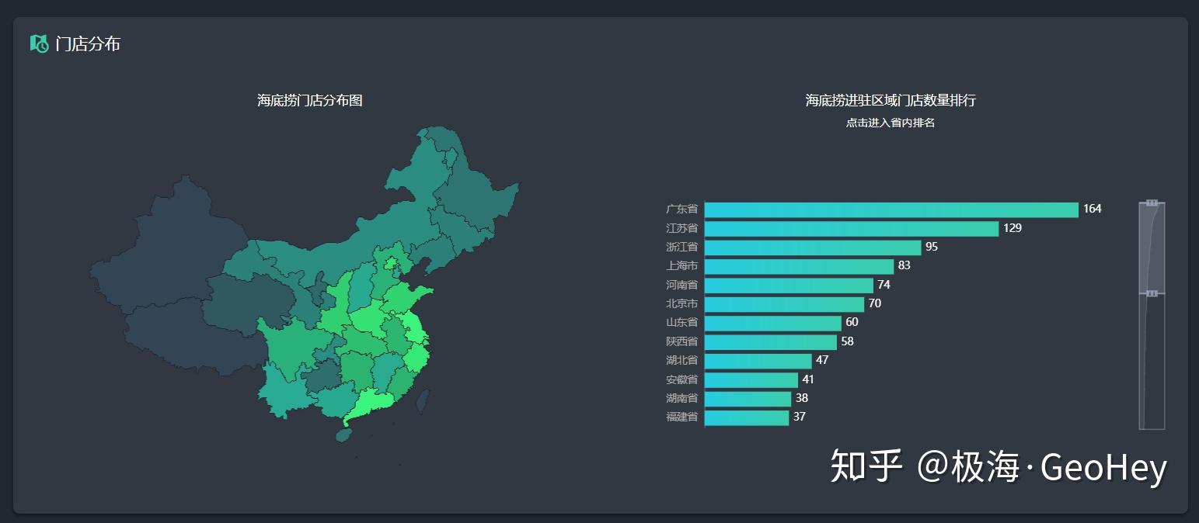Click the value 60 beside the Shandong bar
Screen dimensions: 1199x523
coord(852,323)
